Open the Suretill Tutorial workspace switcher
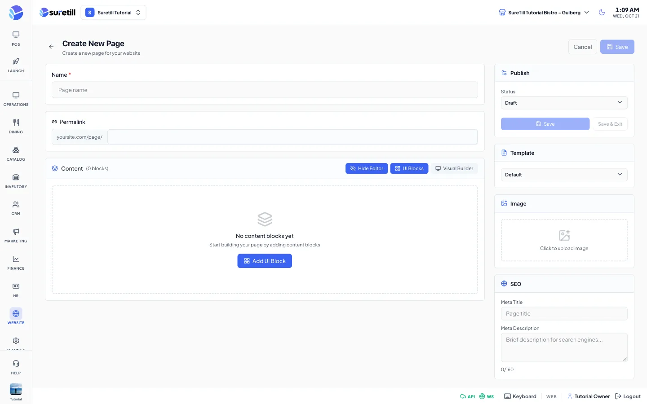647x404 pixels. point(113,13)
